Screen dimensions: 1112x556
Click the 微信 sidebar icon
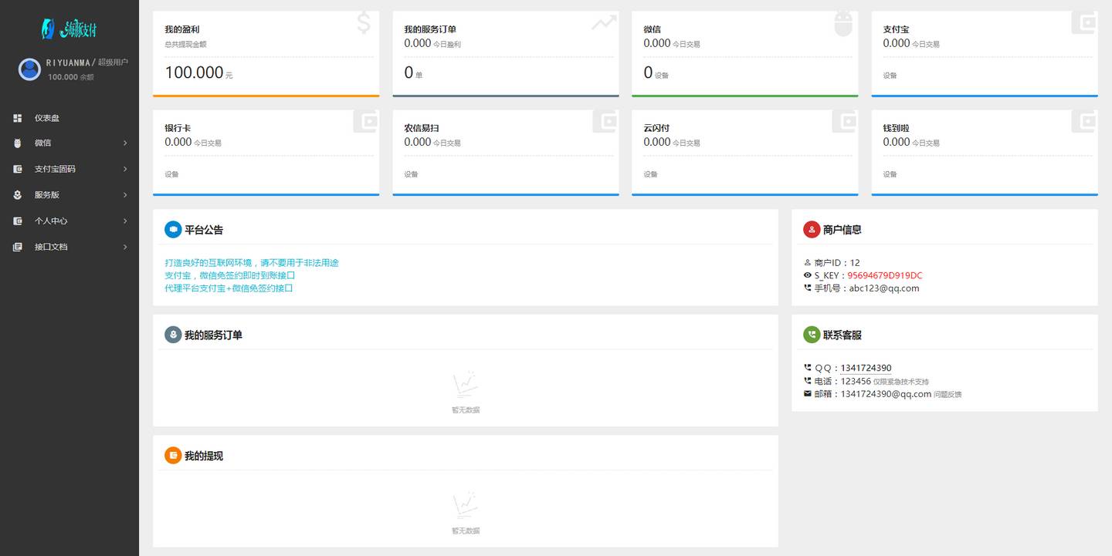18,143
